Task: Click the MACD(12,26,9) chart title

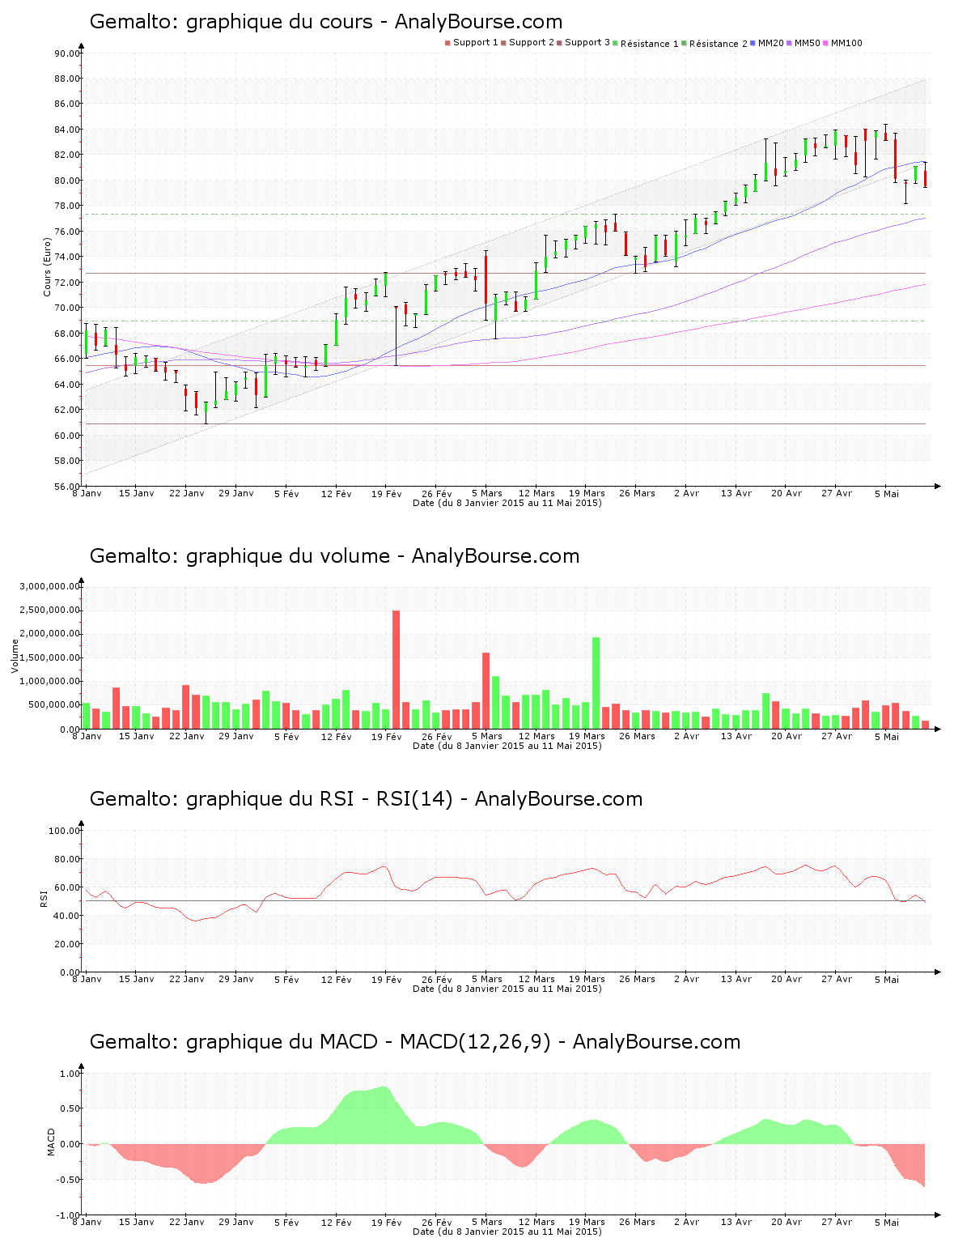Action: tap(414, 1042)
